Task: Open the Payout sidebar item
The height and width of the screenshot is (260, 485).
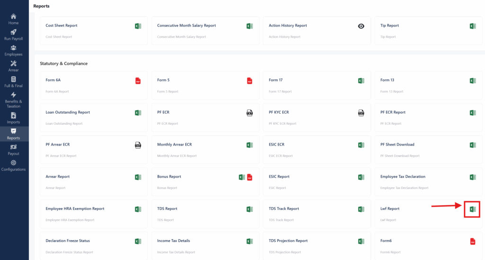Action: (x=13, y=149)
